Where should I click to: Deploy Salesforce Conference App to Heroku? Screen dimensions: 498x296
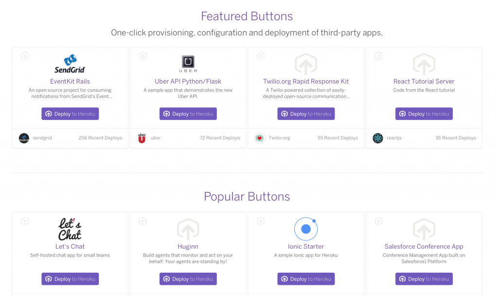[x=424, y=279]
